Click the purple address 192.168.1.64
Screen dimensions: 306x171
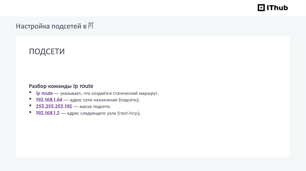tap(49, 100)
